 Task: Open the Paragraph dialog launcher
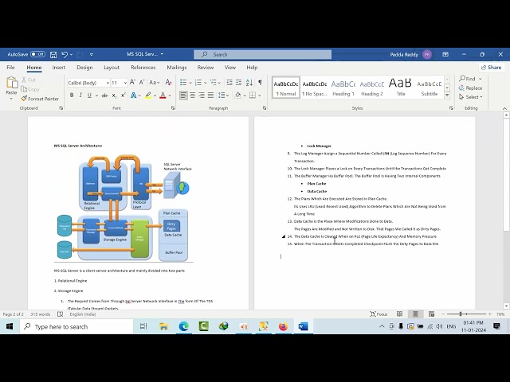click(x=265, y=108)
